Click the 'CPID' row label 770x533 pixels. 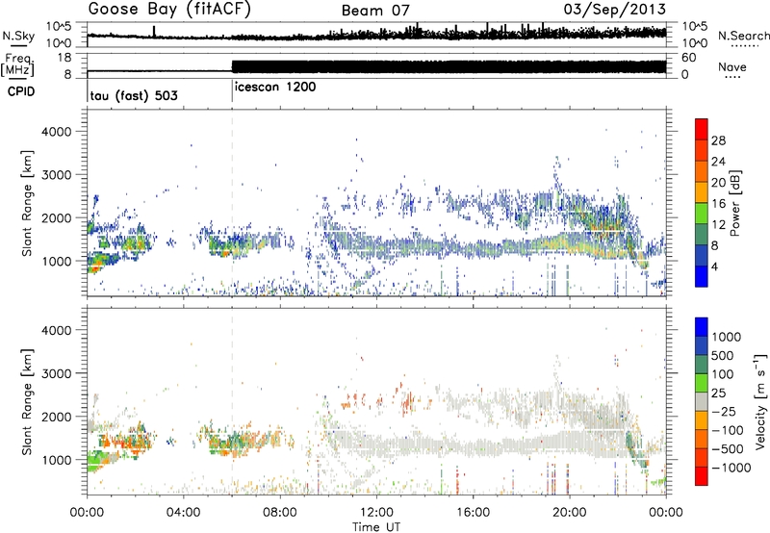[x=21, y=91]
